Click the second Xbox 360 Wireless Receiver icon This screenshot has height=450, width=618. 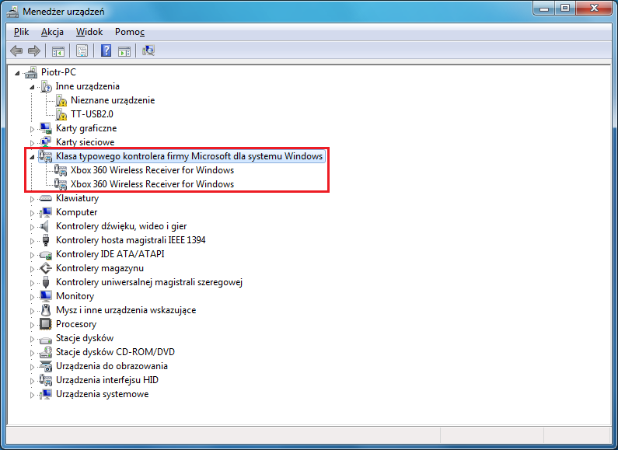pyautogui.click(x=61, y=184)
